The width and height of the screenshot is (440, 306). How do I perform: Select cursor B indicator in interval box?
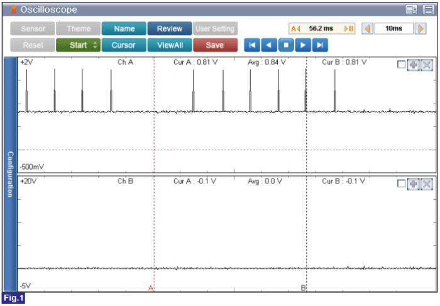coord(349,29)
